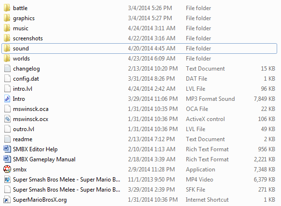Select the file name 'intro.lvl'

23,89
